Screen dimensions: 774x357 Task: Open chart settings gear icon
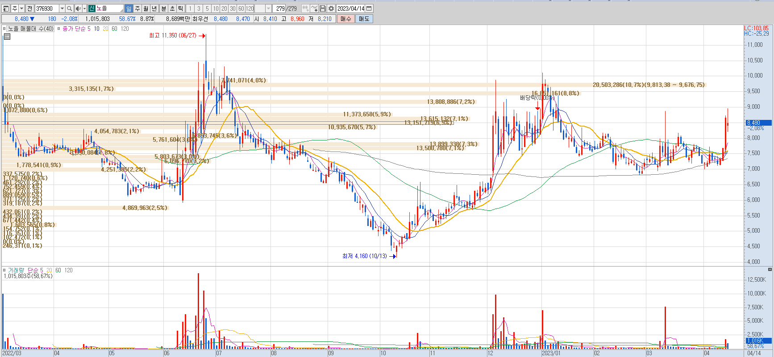click(331, 8)
